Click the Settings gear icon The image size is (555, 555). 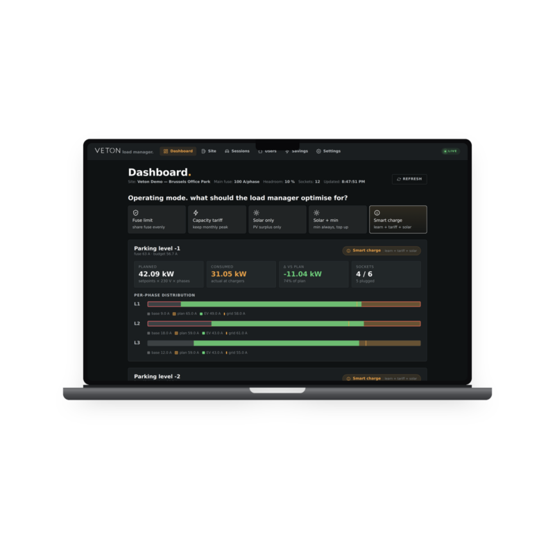[x=318, y=151]
